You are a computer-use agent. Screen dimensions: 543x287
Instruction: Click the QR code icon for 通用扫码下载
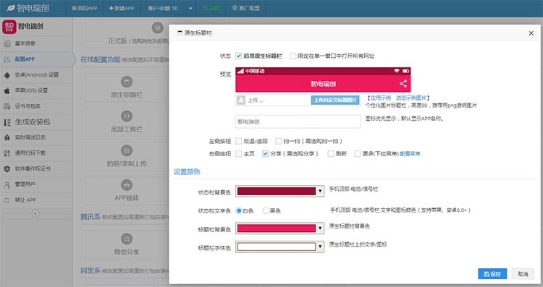pyautogui.click(x=7, y=153)
